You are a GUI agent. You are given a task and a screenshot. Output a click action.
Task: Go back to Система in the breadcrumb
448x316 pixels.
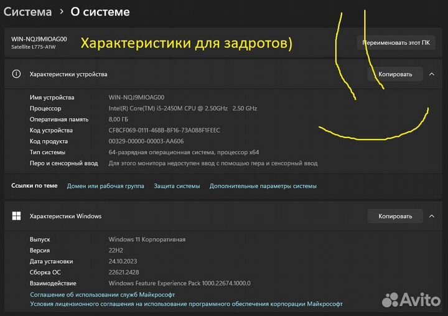click(28, 12)
